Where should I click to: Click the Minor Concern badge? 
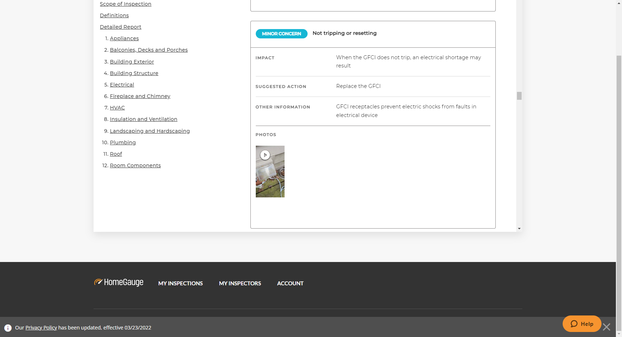point(282,34)
